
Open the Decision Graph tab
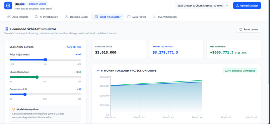pyautogui.click(x=76, y=17)
